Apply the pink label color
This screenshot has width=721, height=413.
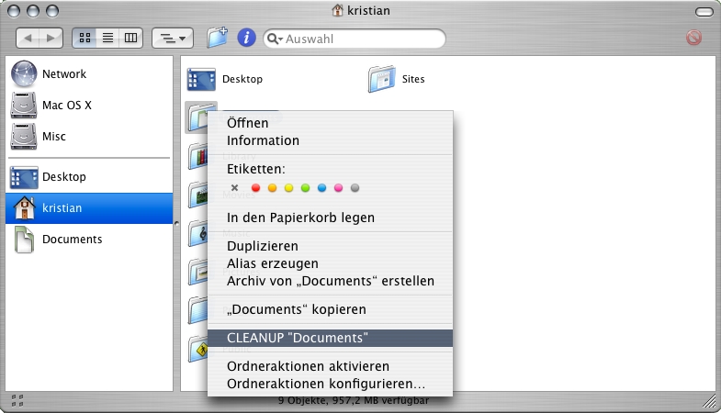338,188
